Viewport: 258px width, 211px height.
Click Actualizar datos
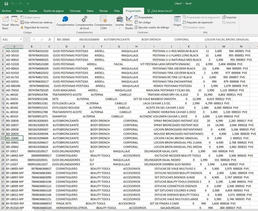click(194, 28)
